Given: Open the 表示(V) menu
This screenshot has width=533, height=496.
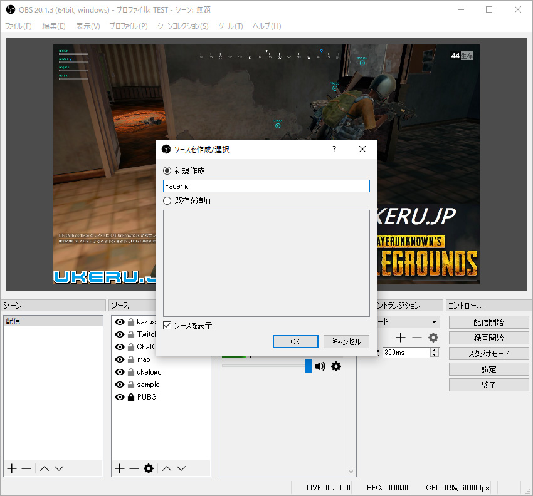Looking at the screenshot, I should coord(88,26).
